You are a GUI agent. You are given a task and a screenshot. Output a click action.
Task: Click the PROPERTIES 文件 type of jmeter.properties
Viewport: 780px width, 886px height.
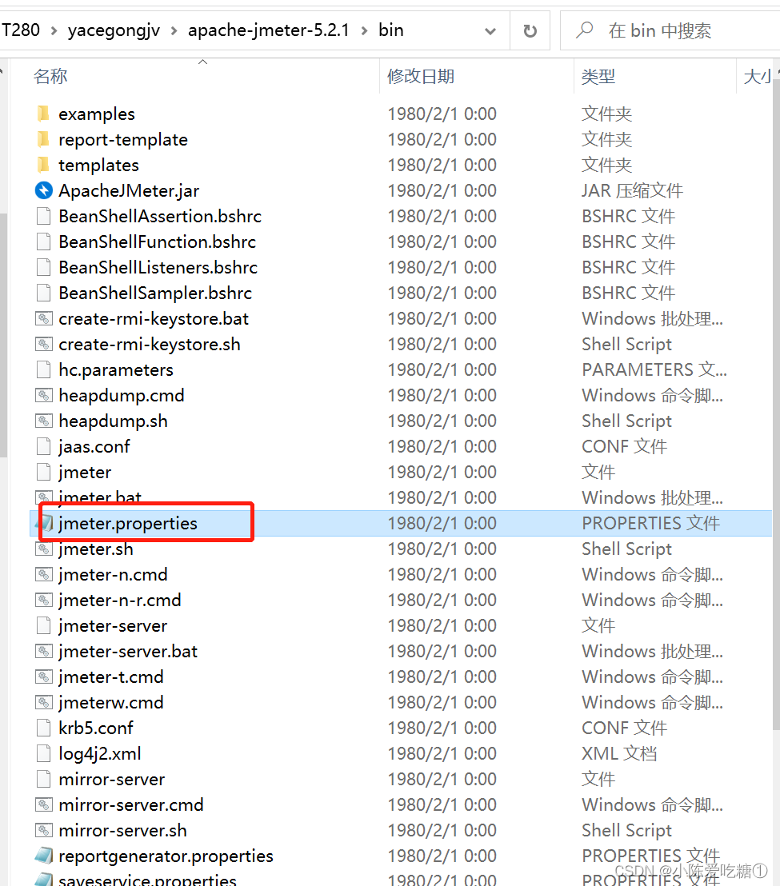650,523
